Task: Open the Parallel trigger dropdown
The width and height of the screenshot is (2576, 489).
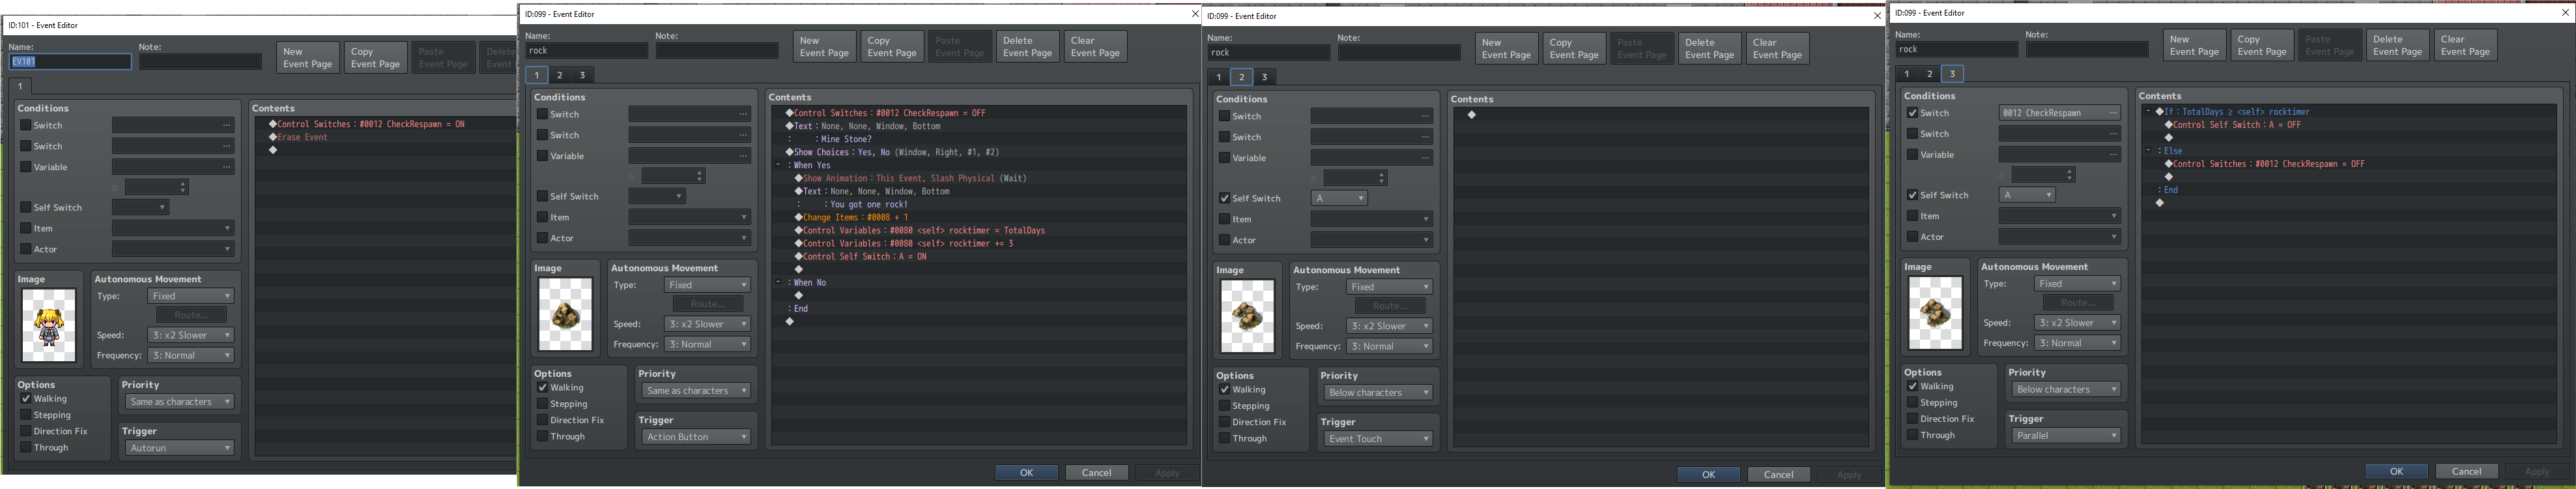Action: pyautogui.click(x=2066, y=436)
